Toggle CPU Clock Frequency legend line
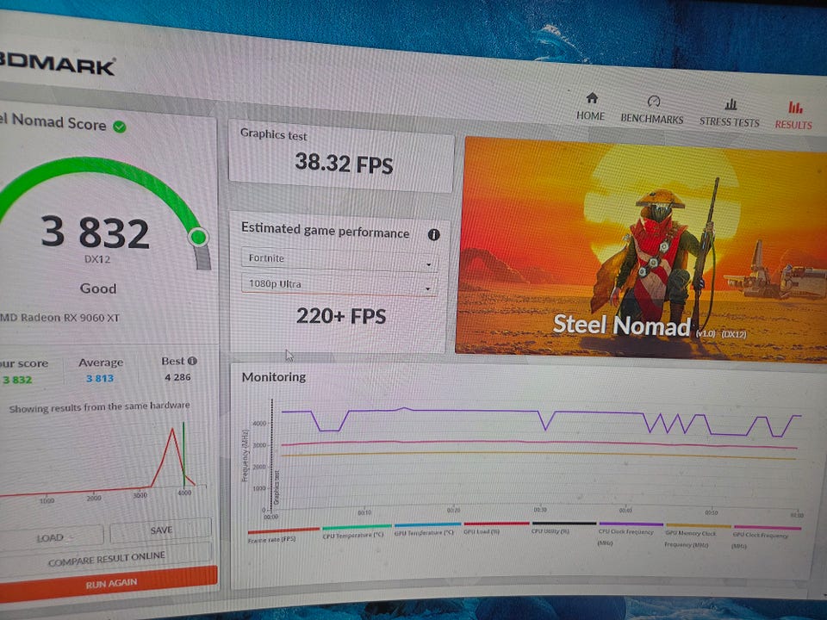 pos(631,524)
